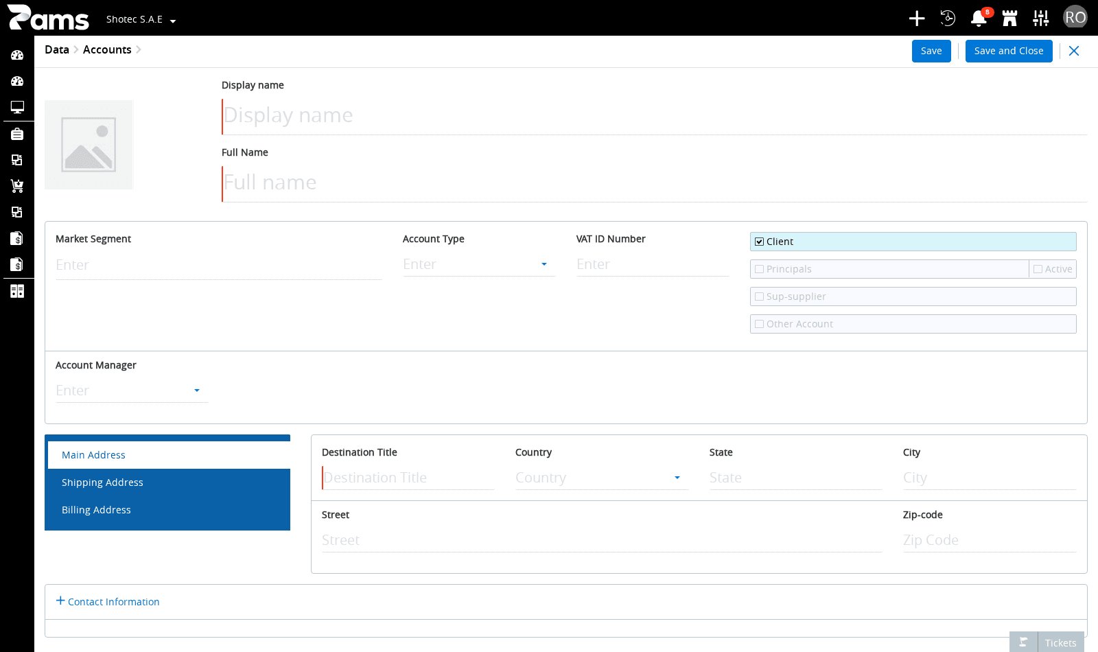The width and height of the screenshot is (1098, 652).
Task: Go to Accounts in the breadcrumb
Action: pyautogui.click(x=107, y=49)
